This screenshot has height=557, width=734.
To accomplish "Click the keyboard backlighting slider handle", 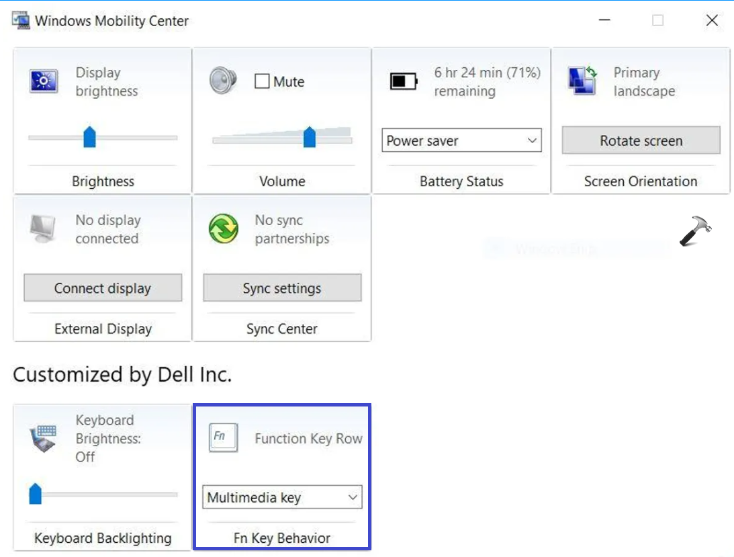I will pyautogui.click(x=36, y=495).
